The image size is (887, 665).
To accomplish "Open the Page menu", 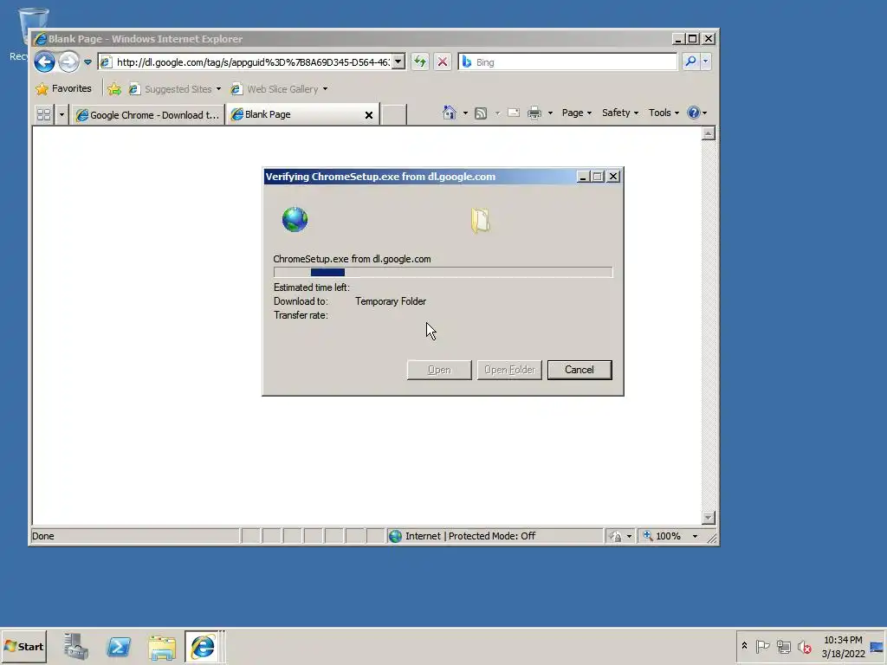I will point(576,113).
